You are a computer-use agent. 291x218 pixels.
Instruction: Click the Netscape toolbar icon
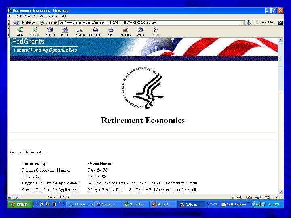point(95,32)
